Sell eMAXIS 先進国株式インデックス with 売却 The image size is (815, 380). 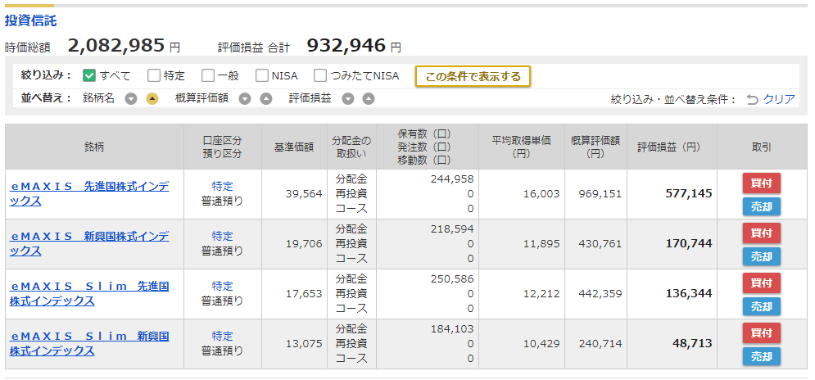762,207
